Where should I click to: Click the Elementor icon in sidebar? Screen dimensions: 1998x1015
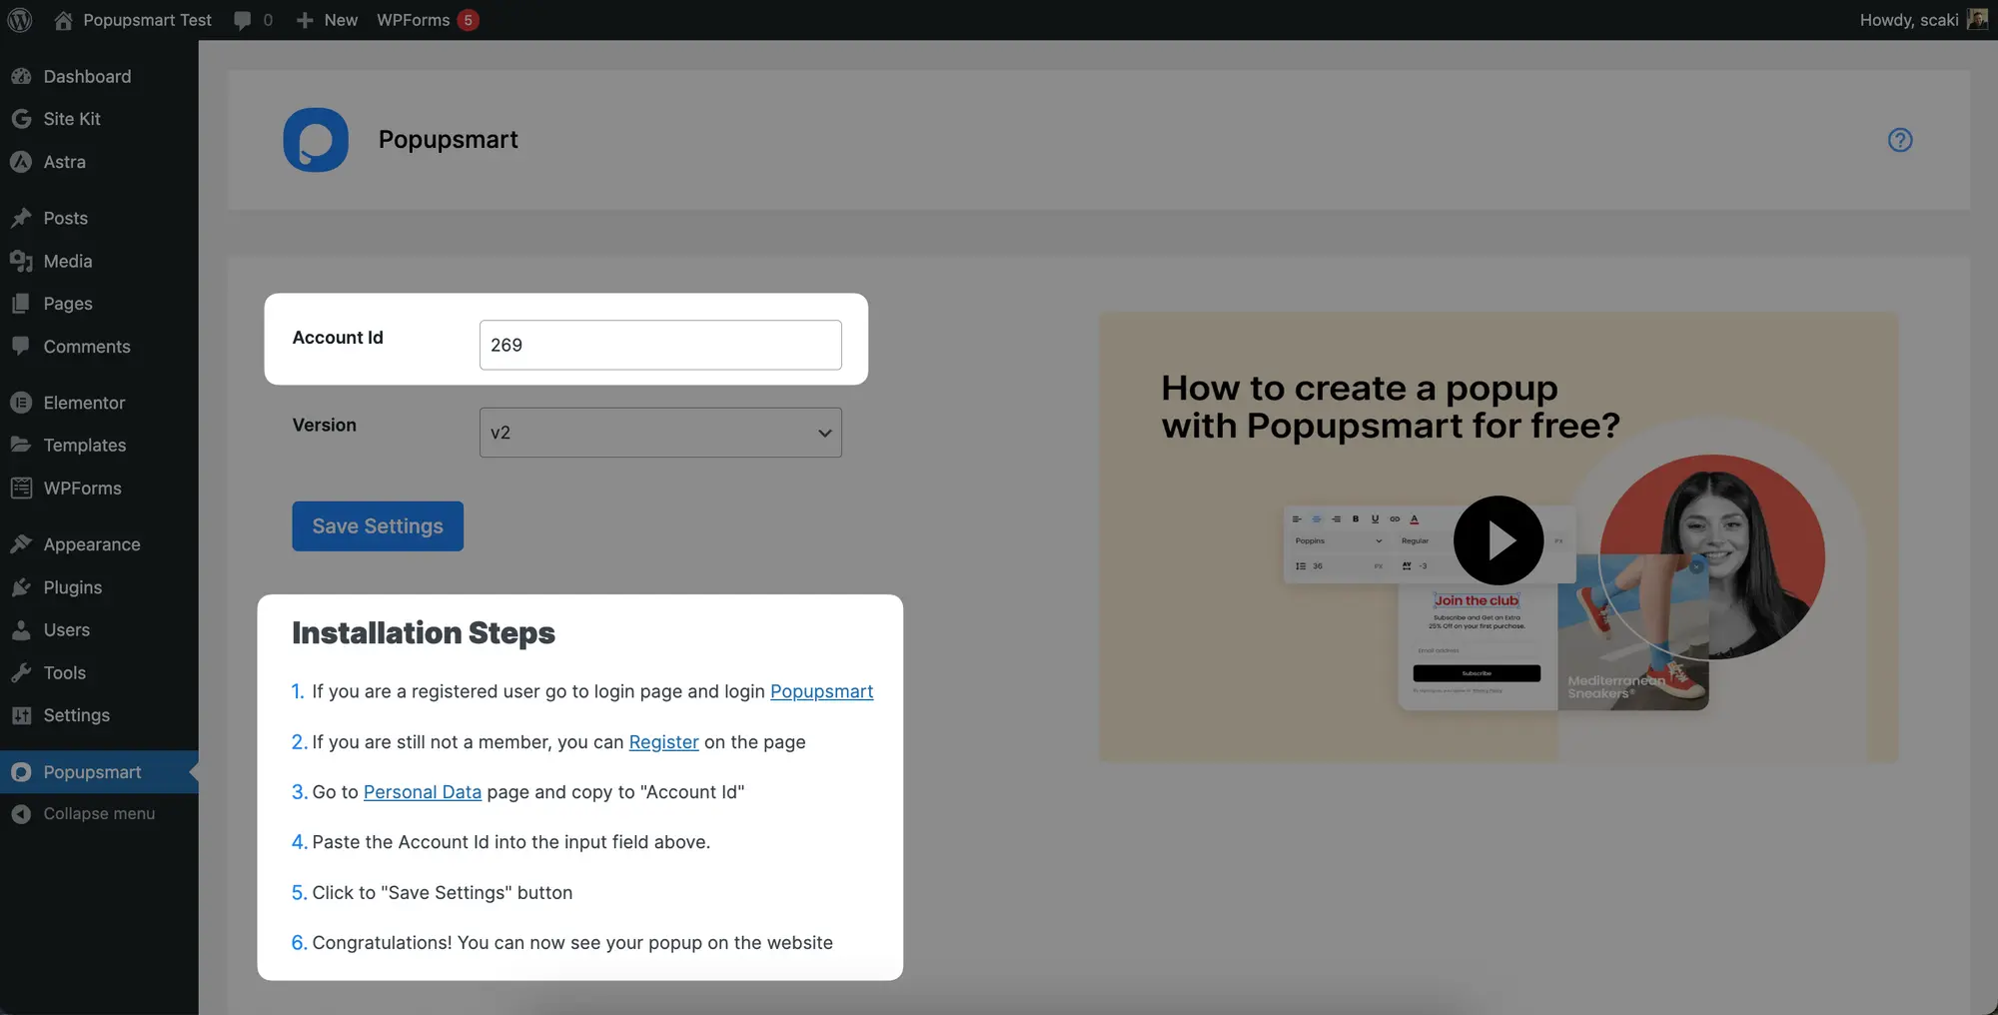coord(21,403)
